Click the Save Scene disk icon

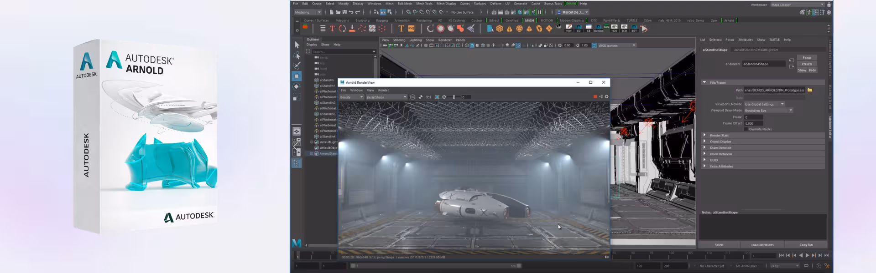click(344, 12)
